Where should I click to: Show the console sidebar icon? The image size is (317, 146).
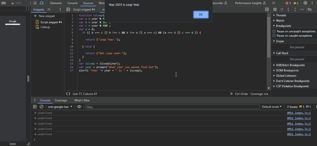tap(35, 107)
